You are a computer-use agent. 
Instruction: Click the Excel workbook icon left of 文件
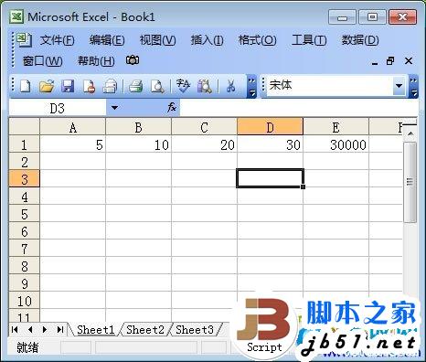(24, 39)
